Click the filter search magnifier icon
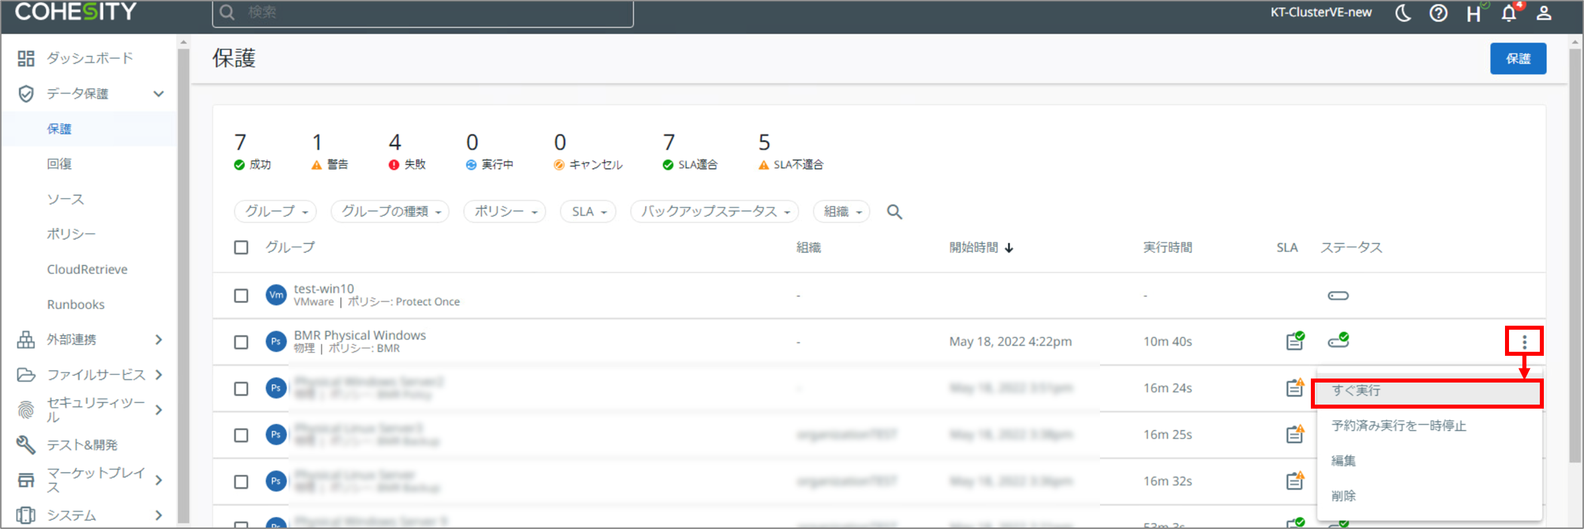This screenshot has height=529, width=1584. tap(894, 212)
